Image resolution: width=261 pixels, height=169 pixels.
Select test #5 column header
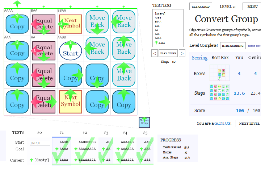pos(145,133)
